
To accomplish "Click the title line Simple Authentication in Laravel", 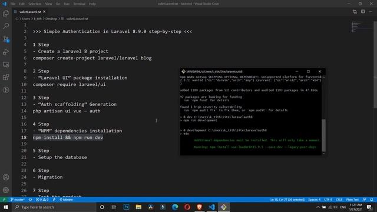I will (113, 31).
